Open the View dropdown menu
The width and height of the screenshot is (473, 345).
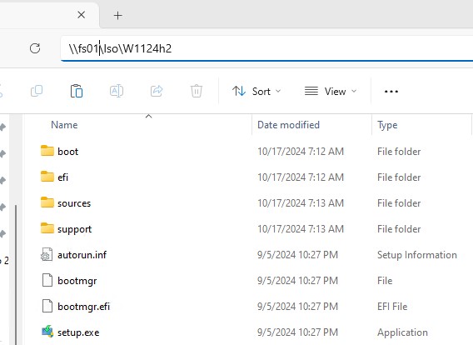pos(331,91)
